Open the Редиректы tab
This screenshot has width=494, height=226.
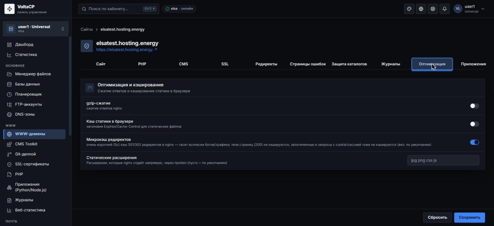point(266,64)
